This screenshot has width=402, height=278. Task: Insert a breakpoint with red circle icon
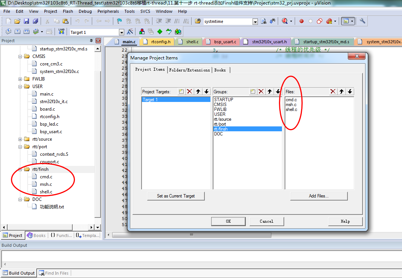click(x=301, y=21)
